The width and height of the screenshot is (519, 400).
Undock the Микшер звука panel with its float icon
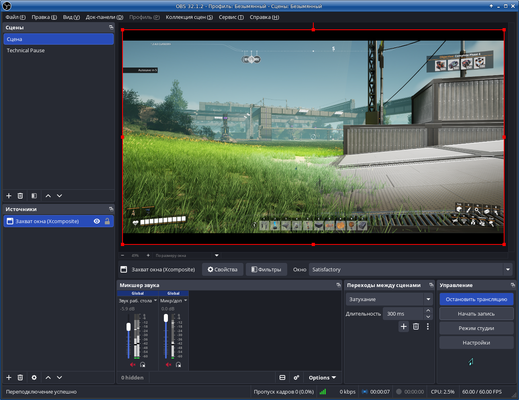click(x=339, y=285)
